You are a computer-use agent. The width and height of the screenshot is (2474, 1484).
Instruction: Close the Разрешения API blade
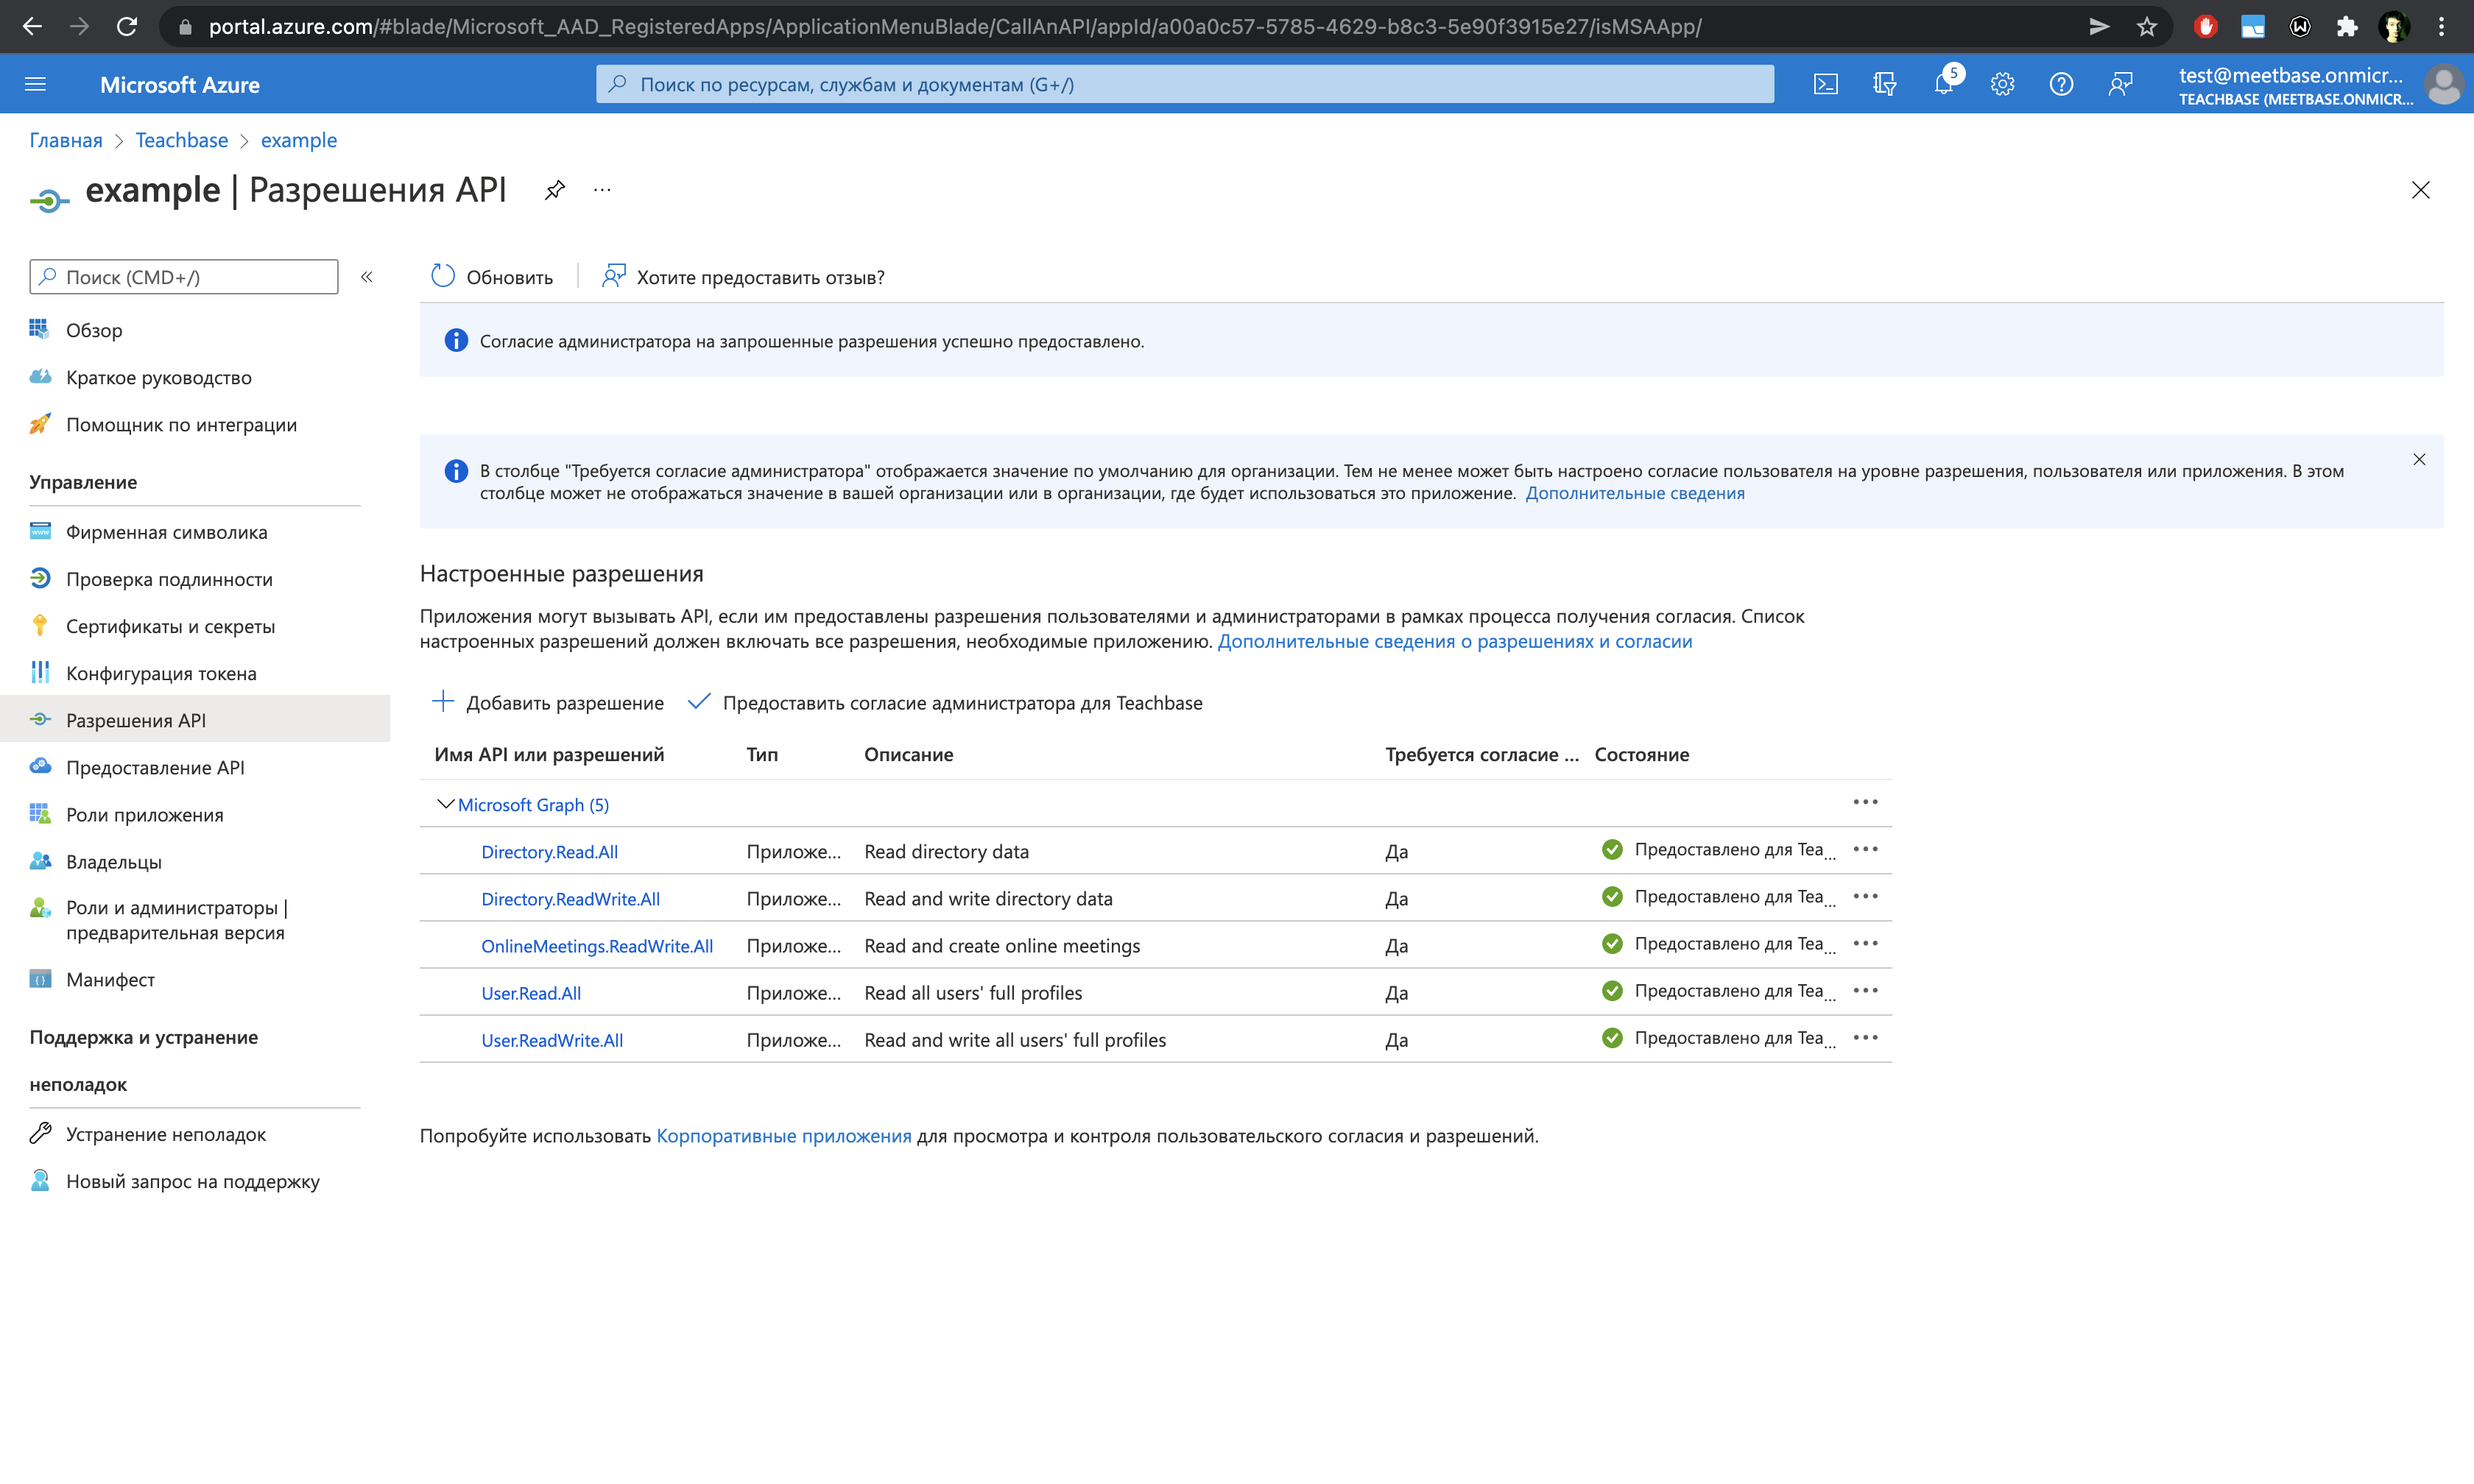(x=2420, y=190)
